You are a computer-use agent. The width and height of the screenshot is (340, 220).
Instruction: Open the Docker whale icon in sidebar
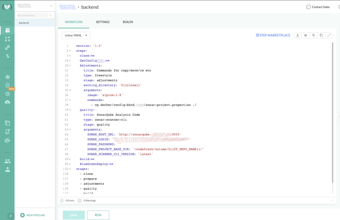coord(8,140)
